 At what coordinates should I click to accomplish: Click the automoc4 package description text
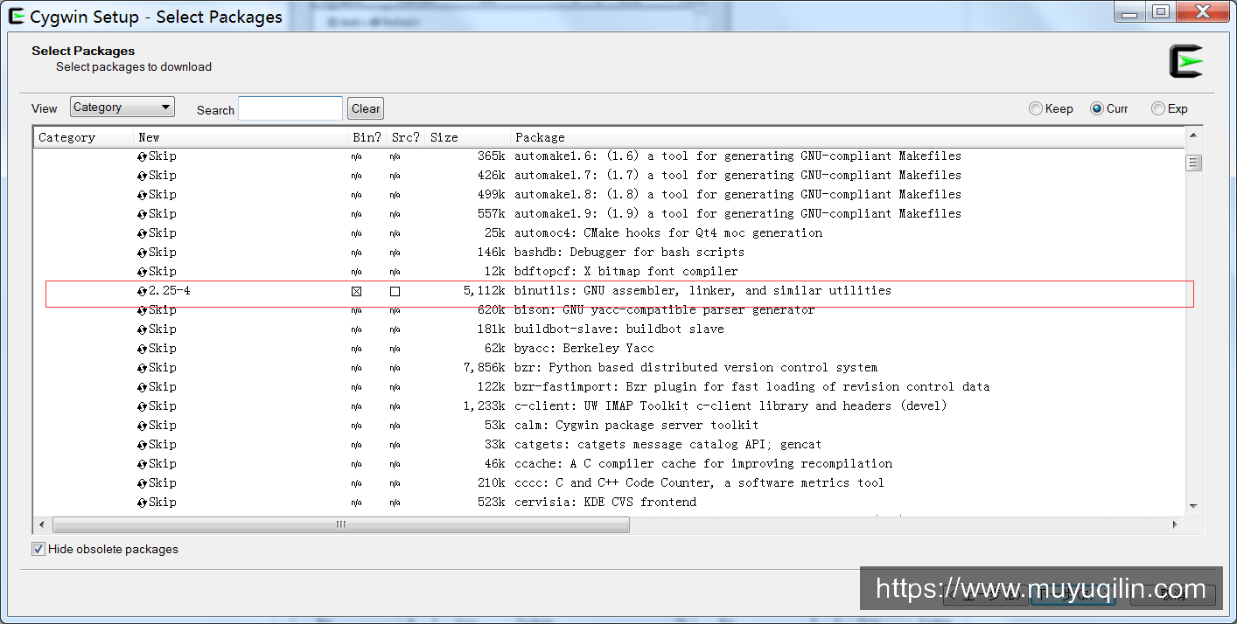point(668,233)
